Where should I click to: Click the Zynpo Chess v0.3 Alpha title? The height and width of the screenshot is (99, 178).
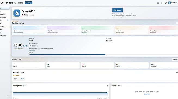tap(12, 3)
